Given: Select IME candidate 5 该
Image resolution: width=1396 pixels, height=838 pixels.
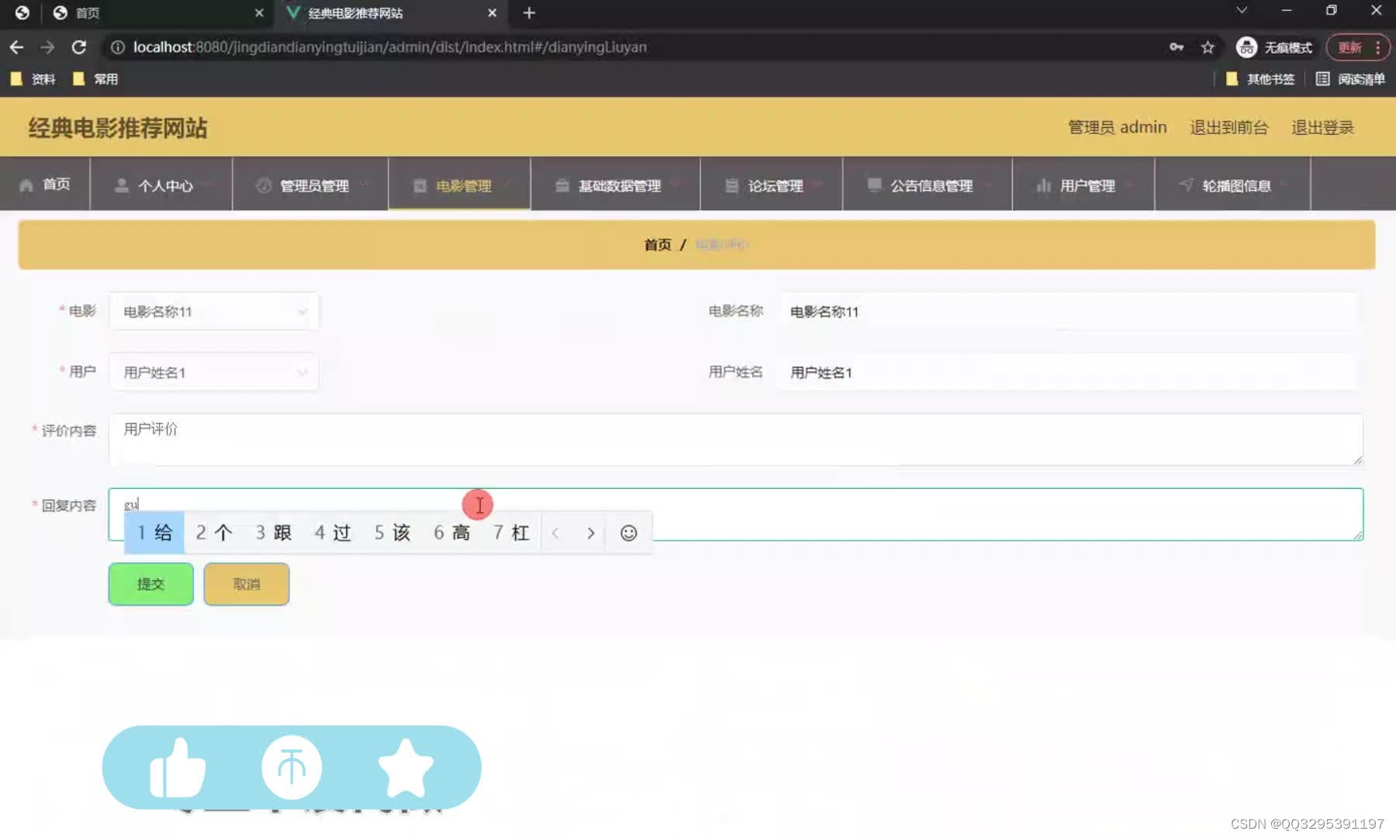Looking at the screenshot, I should pos(392,532).
